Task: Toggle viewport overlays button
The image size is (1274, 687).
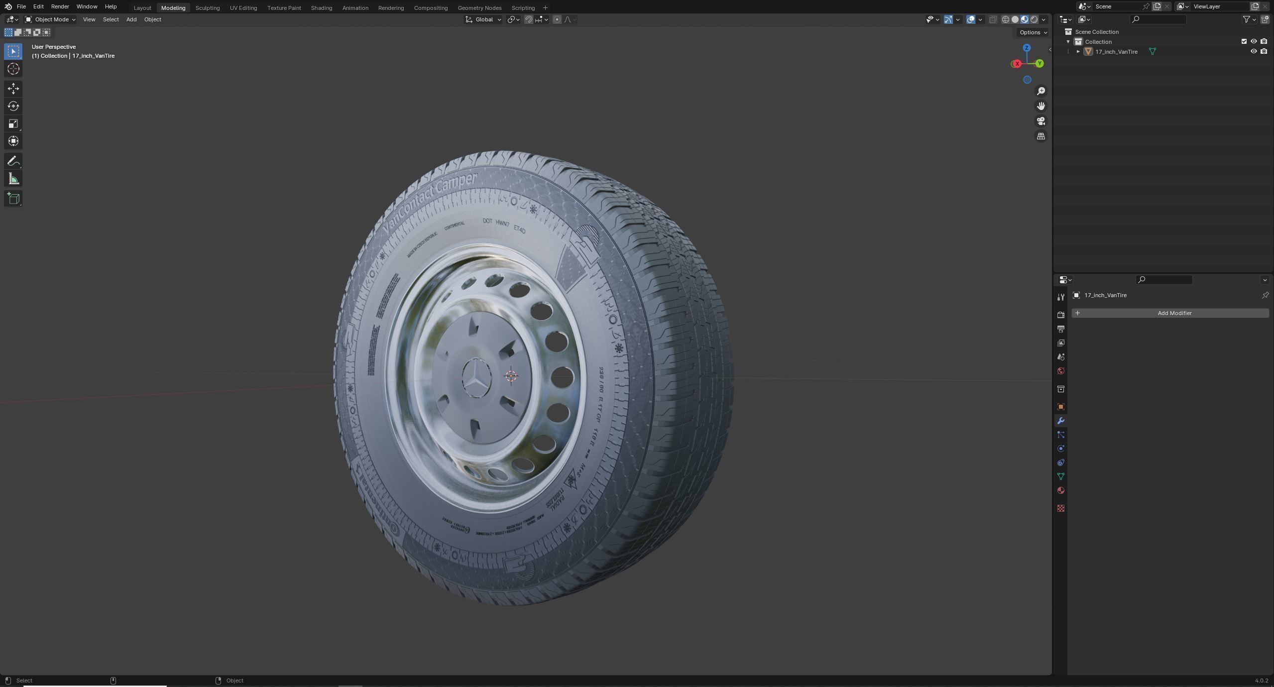Action: 970,19
